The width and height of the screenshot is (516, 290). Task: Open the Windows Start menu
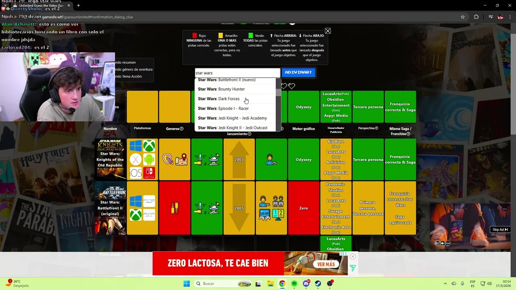187,284
